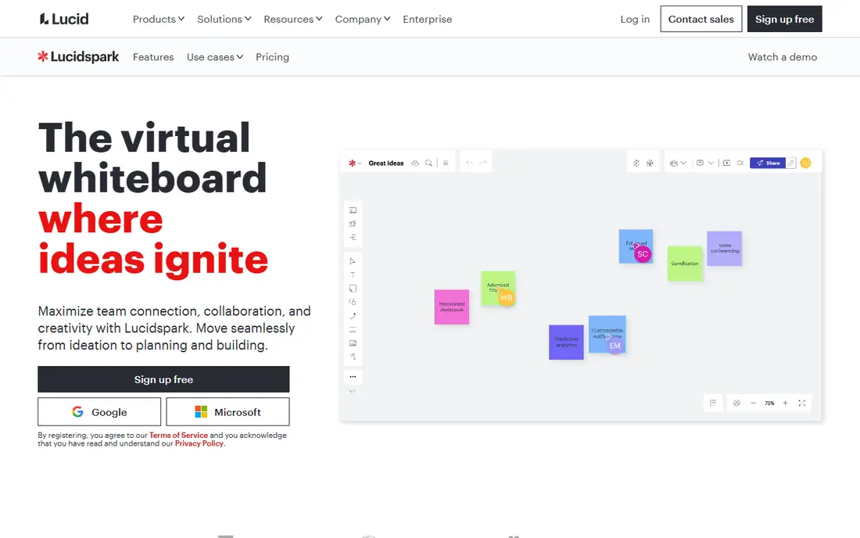Click the Lucid logo in the header

click(x=63, y=20)
